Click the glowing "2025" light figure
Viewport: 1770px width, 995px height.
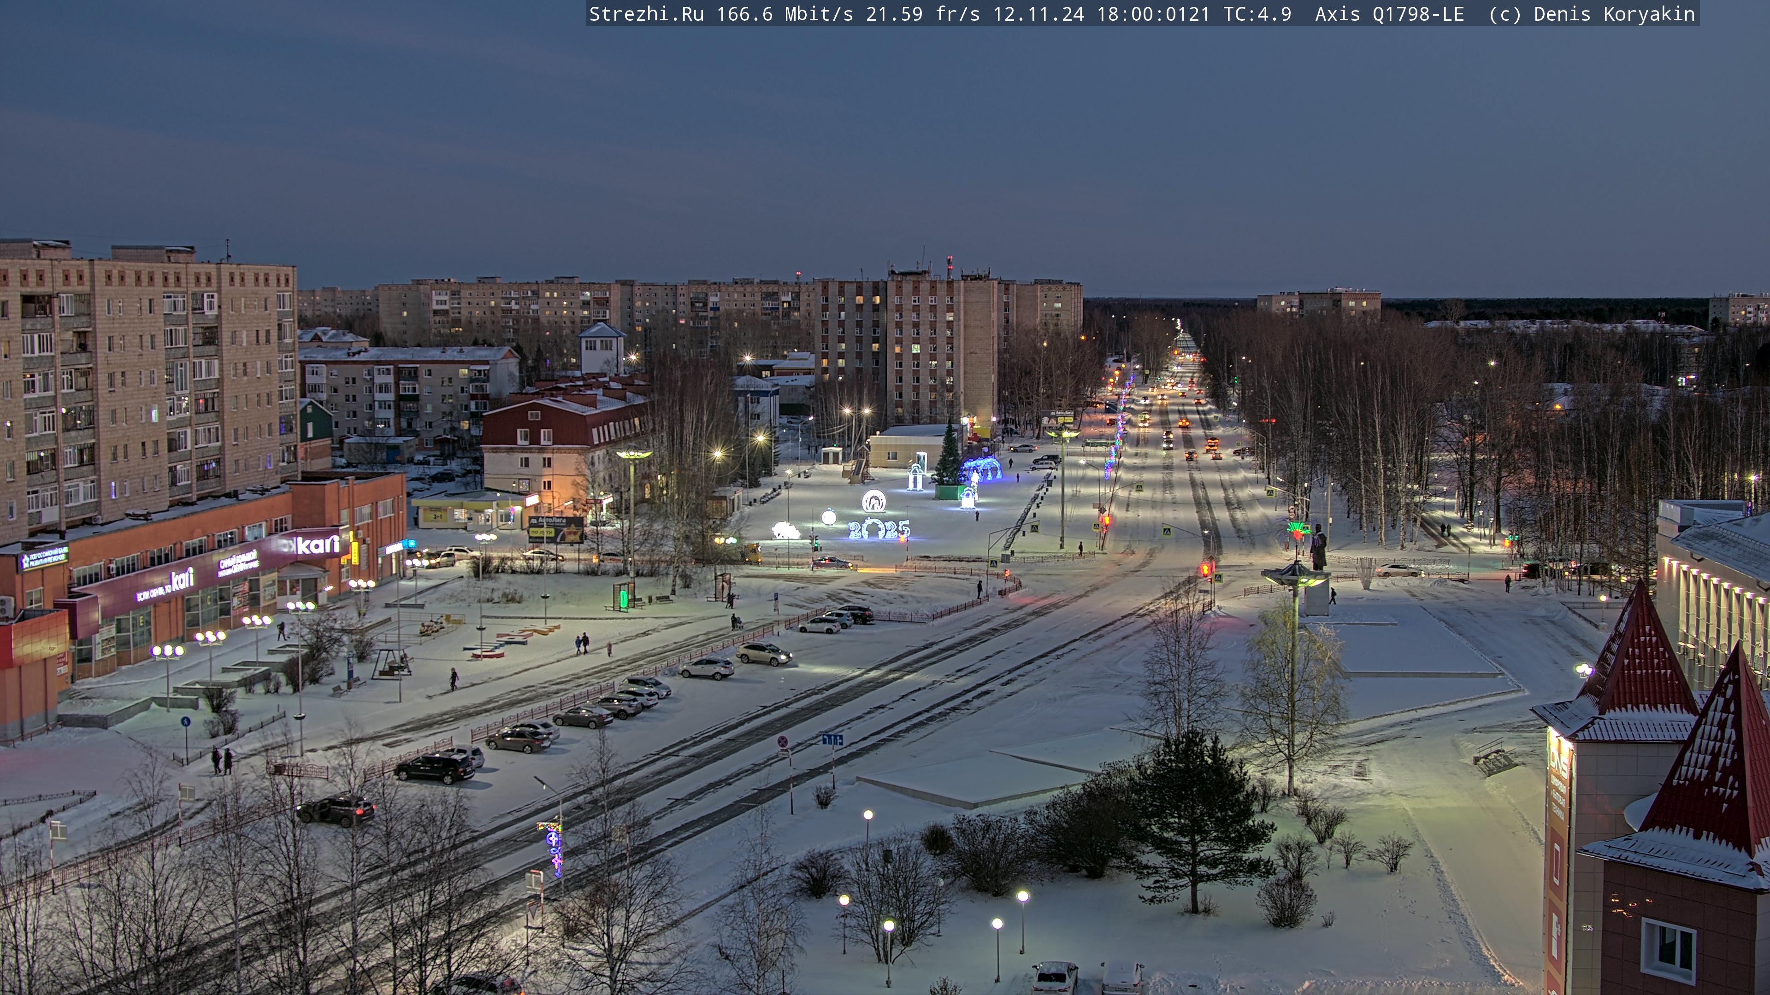(x=879, y=529)
